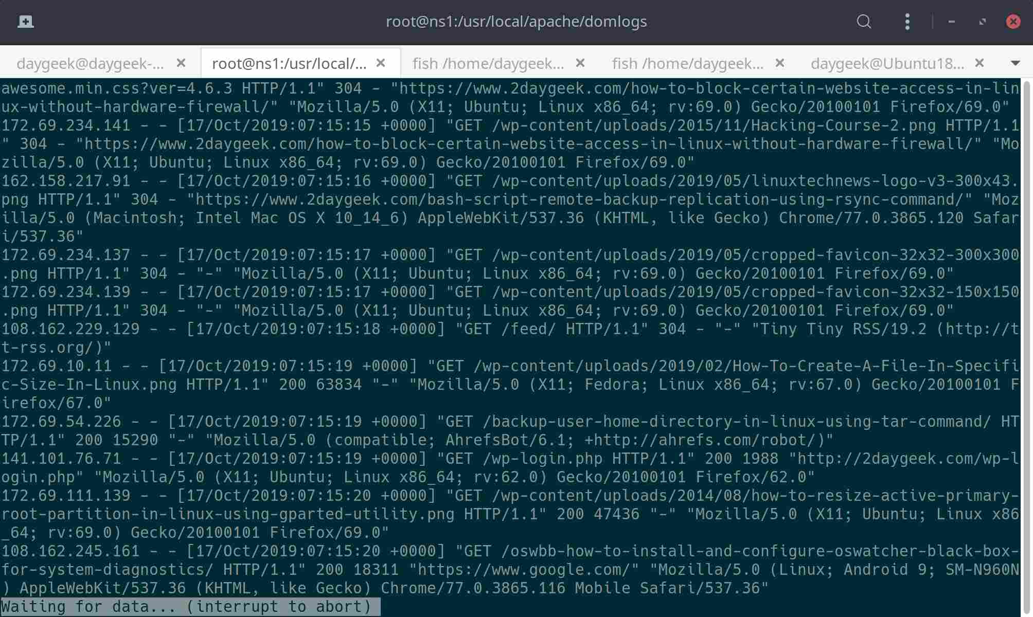Viewport: 1033px width, 617px height.
Task: Close the daygeek@Ubuntu18 tab
Action: click(979, 63)
